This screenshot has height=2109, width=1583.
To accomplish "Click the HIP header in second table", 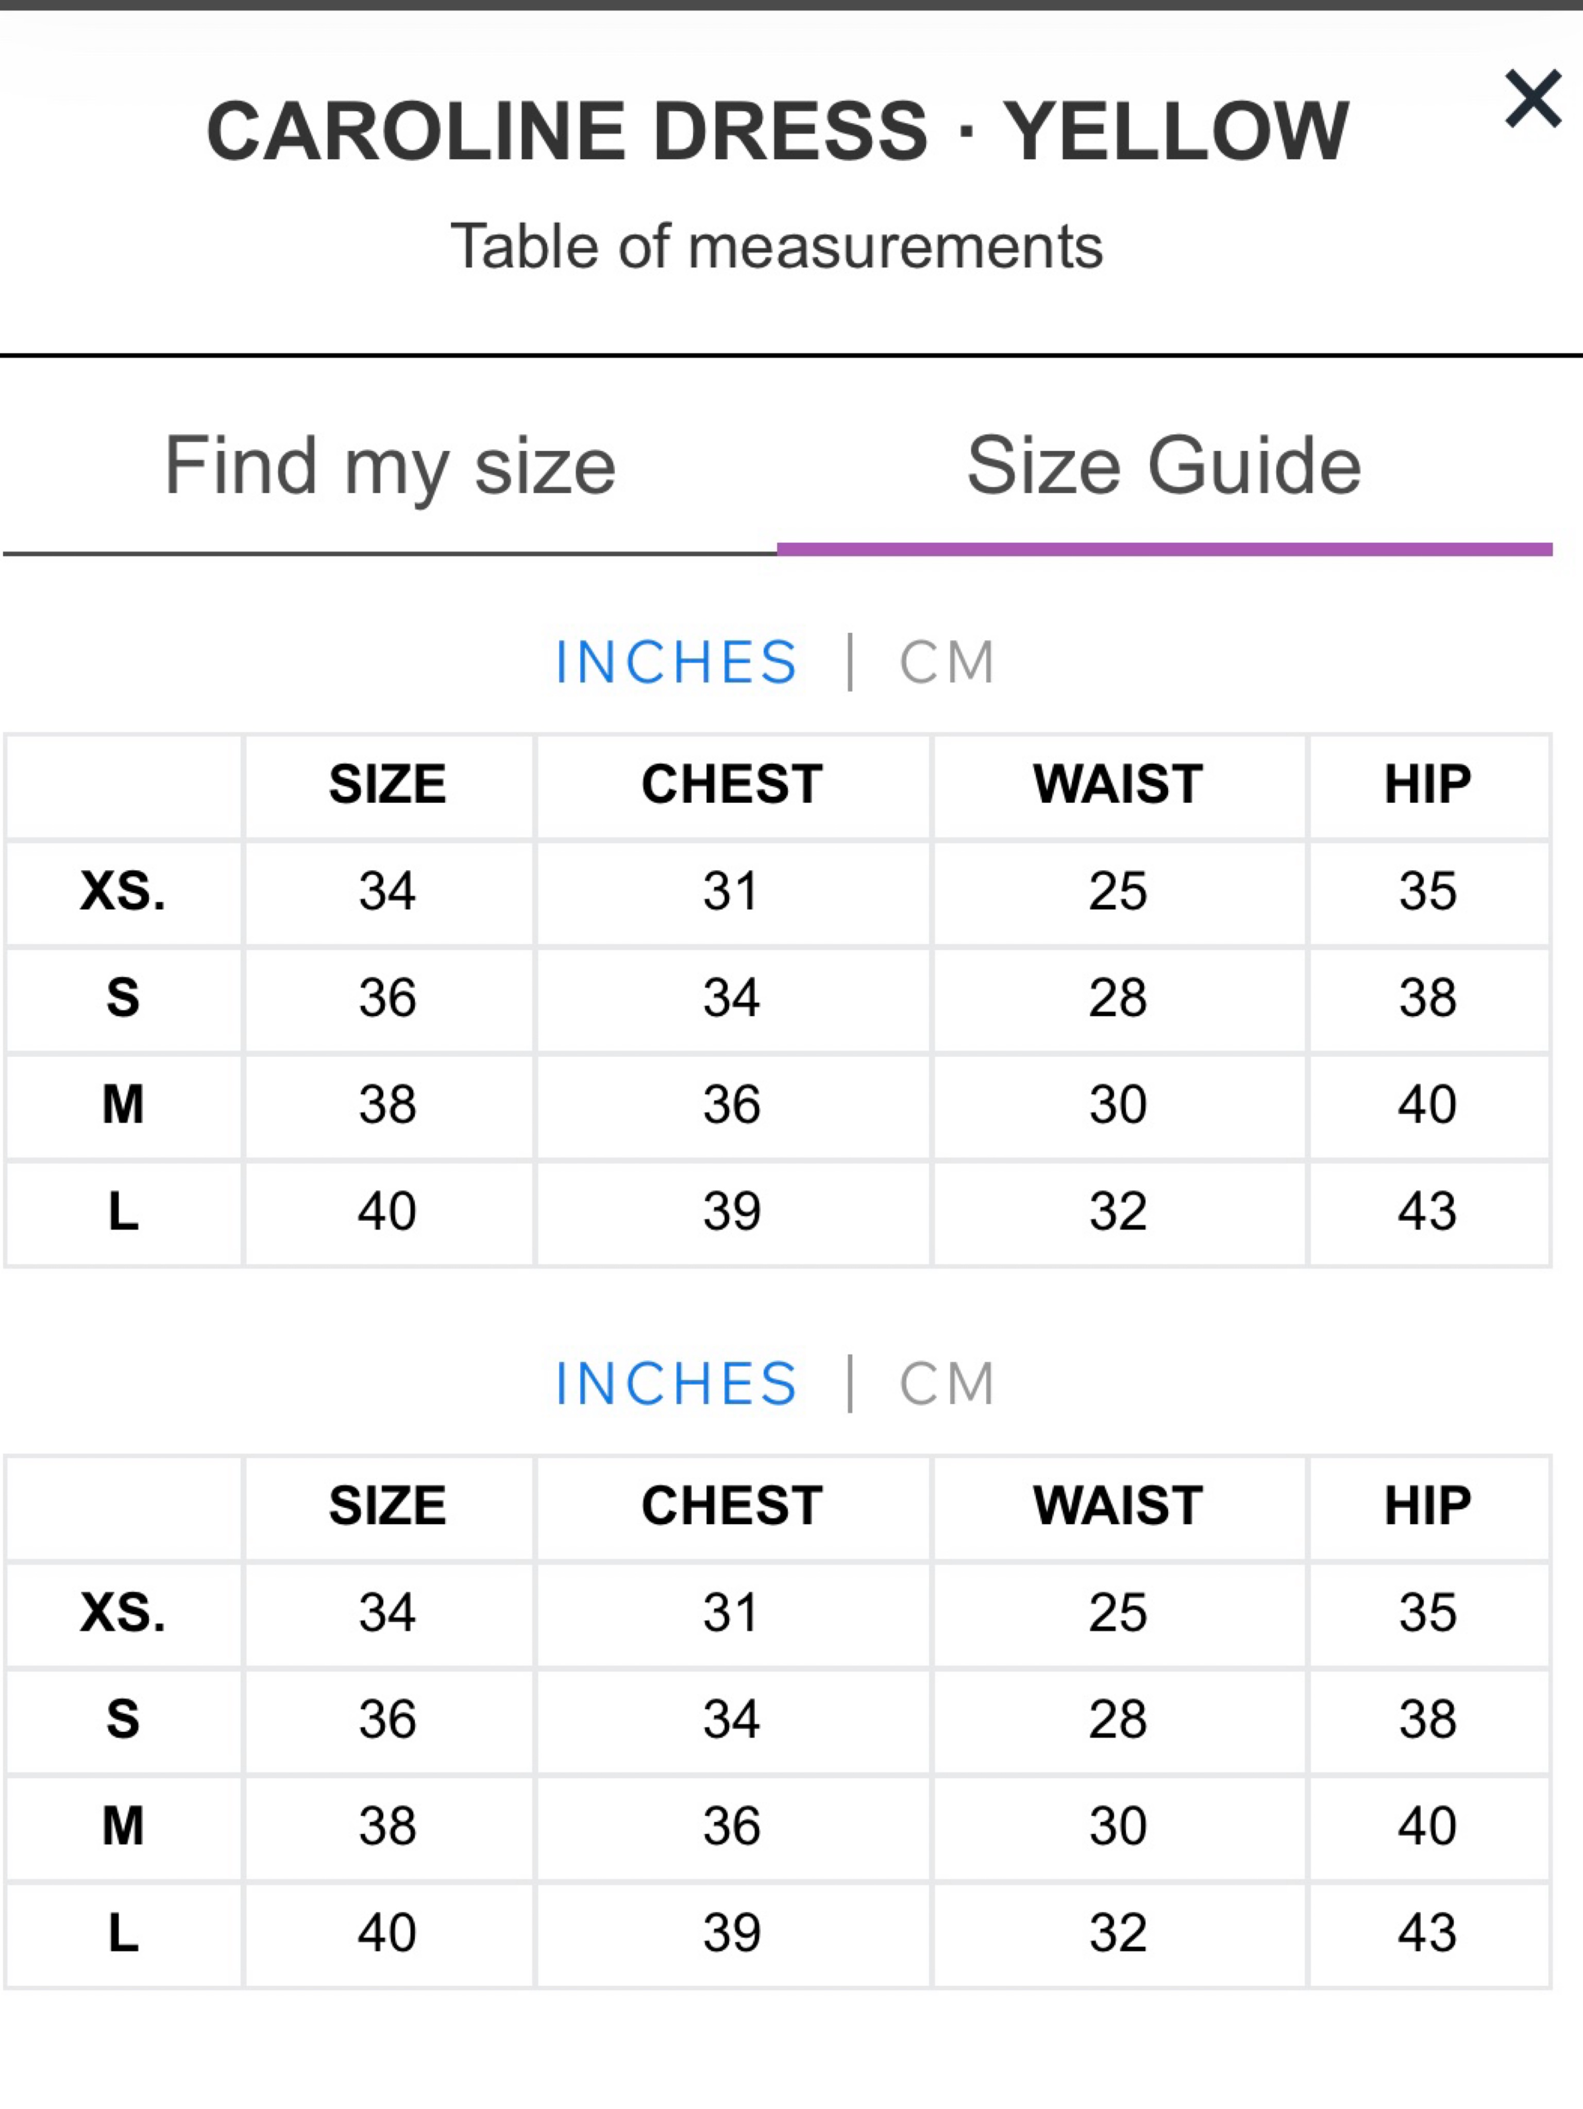I will [x=1427, y=1507].
